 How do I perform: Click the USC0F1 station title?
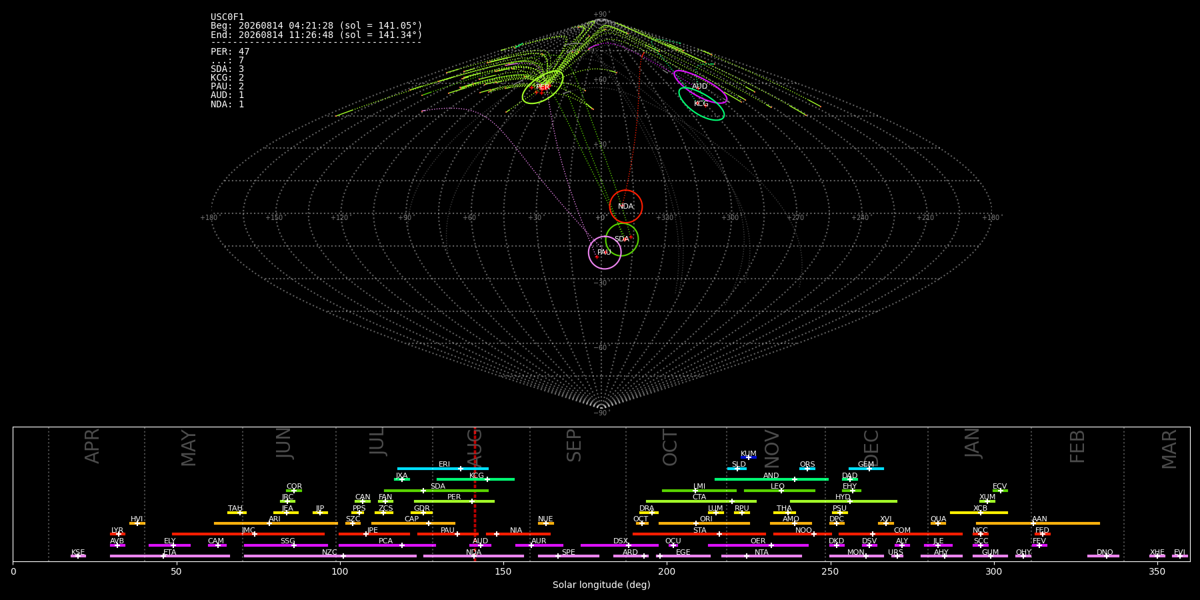[x=227, y=17]
